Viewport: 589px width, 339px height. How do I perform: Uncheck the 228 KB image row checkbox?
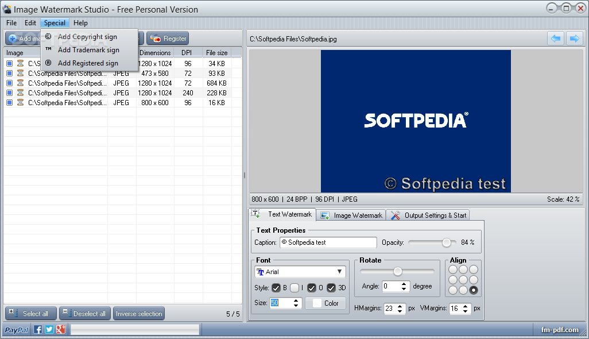(x=9, y=93)
